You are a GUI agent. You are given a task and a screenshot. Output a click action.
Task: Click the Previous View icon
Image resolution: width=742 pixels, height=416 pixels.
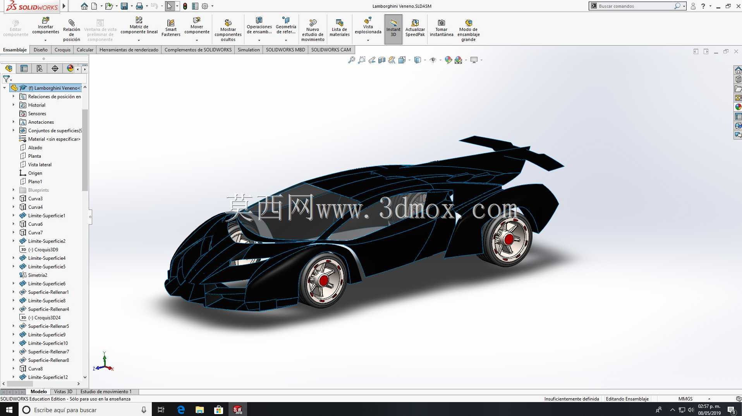coord(372,60)
